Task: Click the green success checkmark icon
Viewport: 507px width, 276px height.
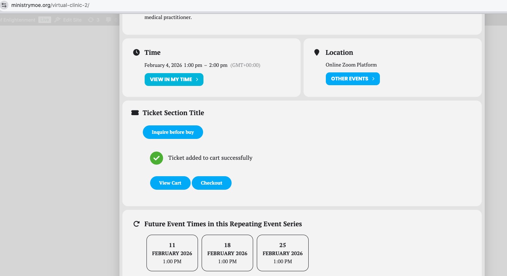Action: point(156,158)
